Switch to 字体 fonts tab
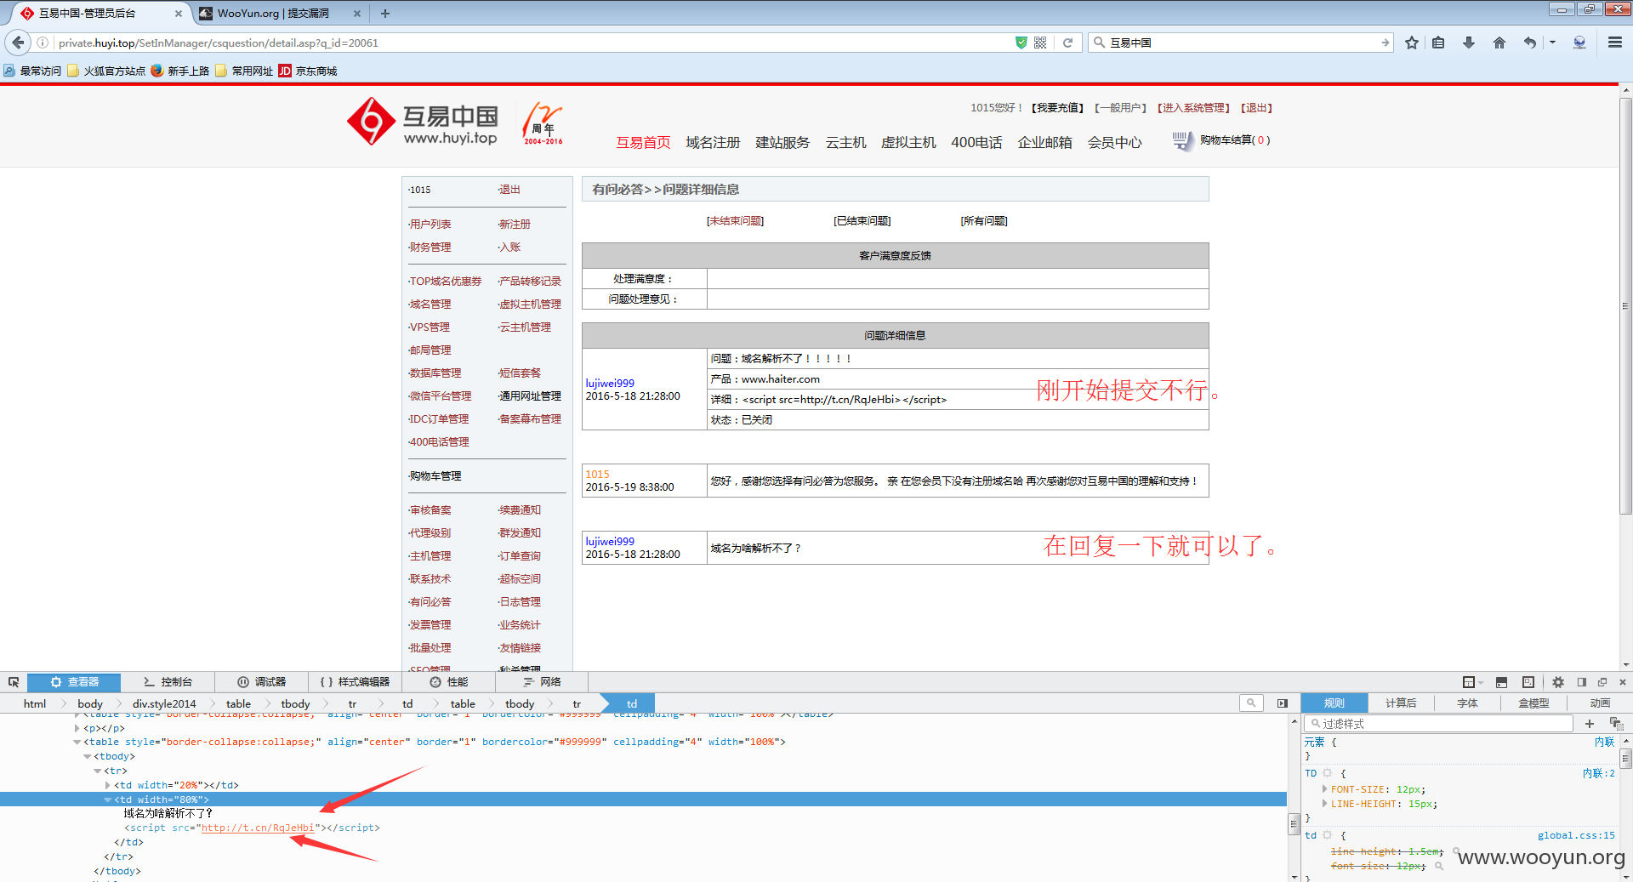This screenshot has width=1633, height=882. pos(1467,703)
